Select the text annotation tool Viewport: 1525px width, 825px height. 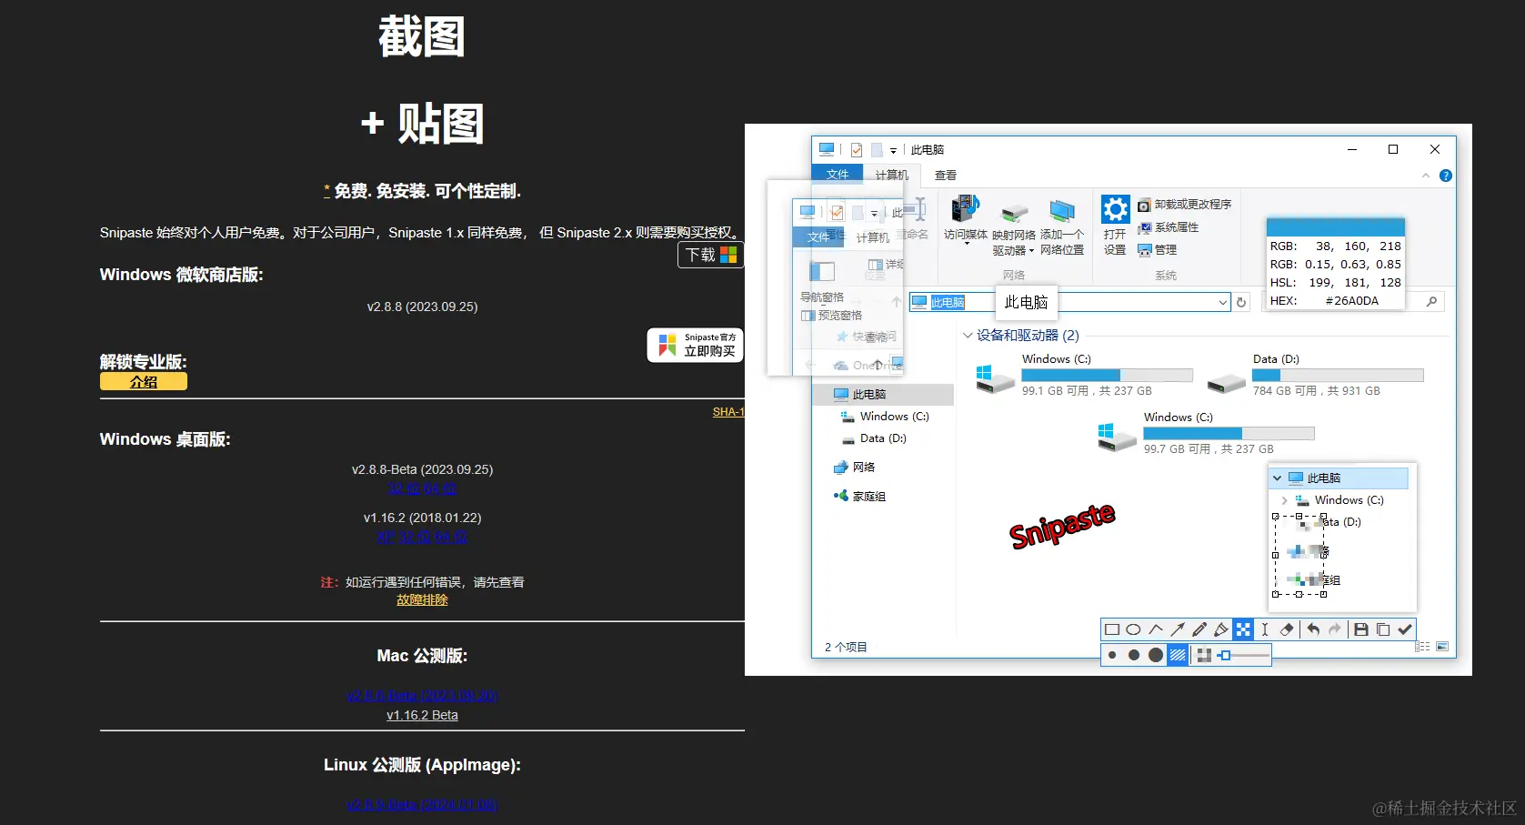[1264, 629]
